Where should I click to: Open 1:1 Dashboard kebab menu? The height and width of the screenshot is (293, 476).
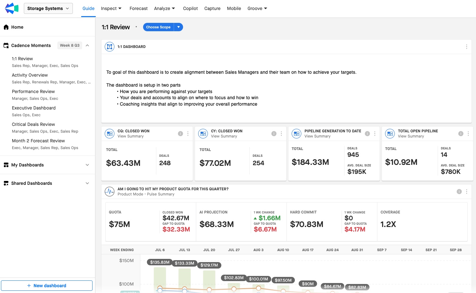466,47
